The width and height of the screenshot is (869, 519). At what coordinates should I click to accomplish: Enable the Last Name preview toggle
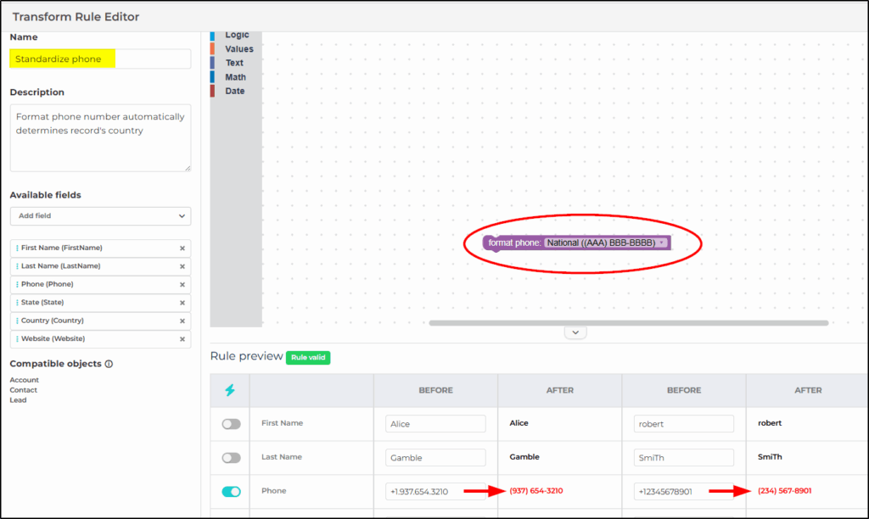click(x=231, y=458)
